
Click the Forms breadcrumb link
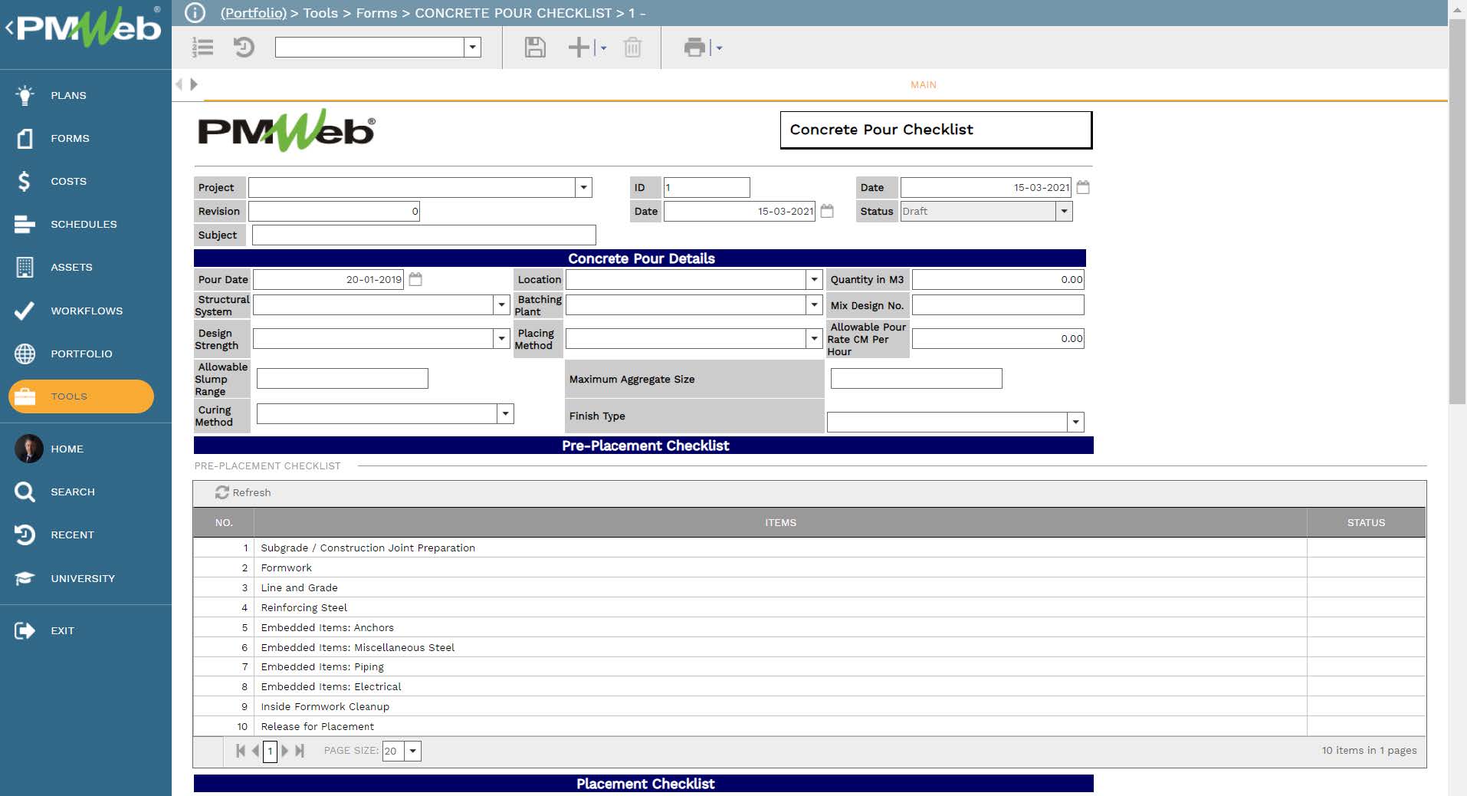tap(376, 13)
